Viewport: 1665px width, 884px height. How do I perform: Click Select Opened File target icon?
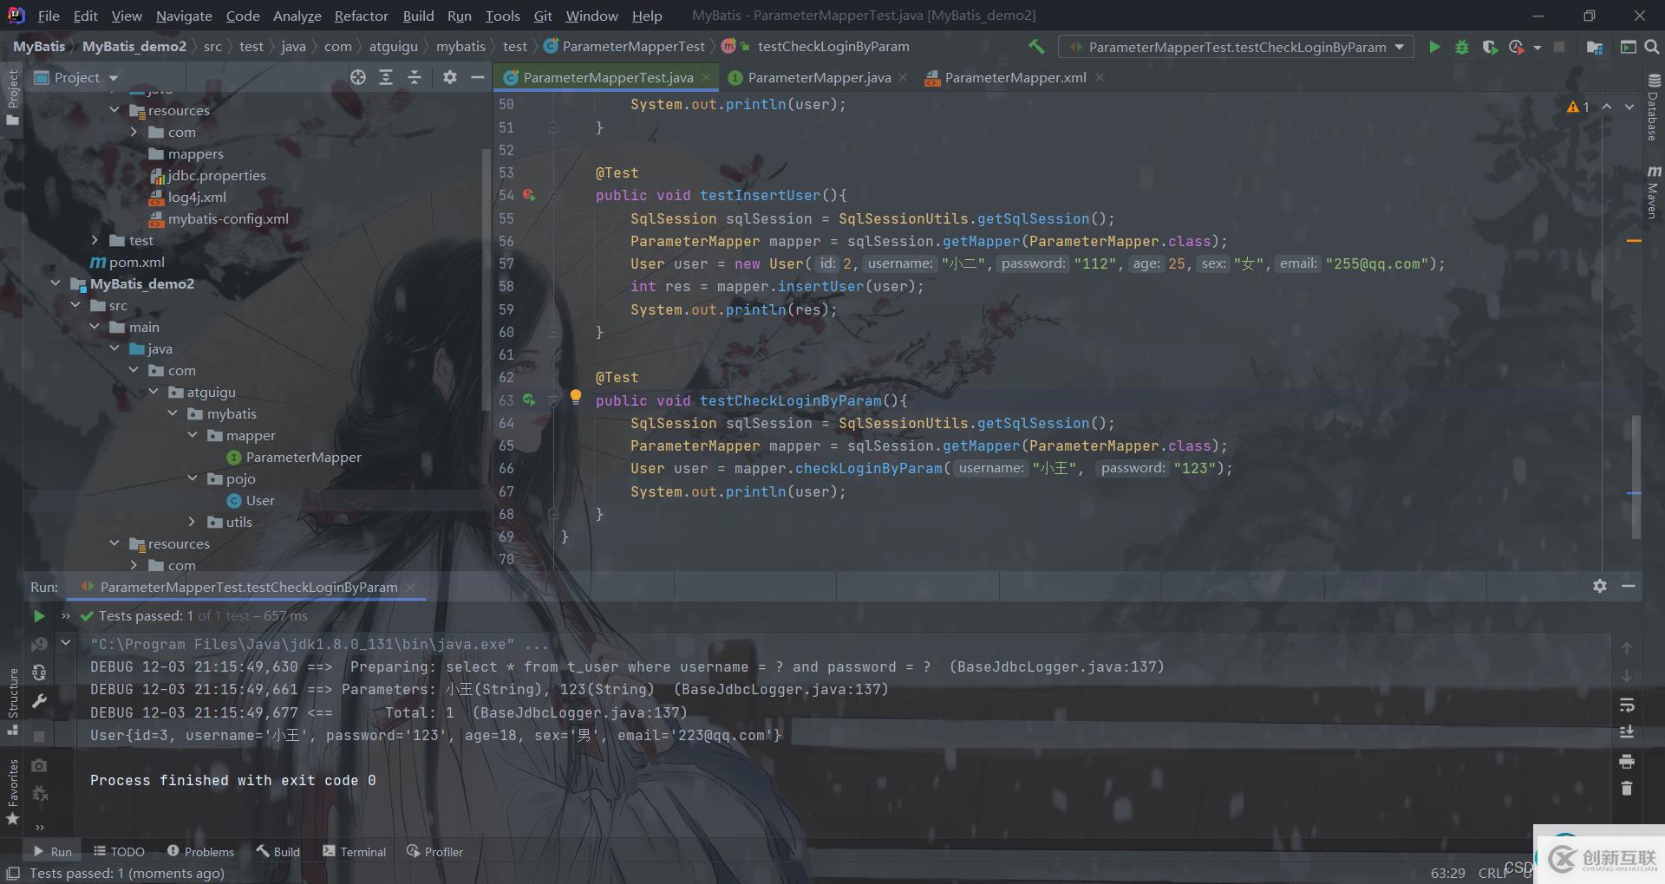358,77
